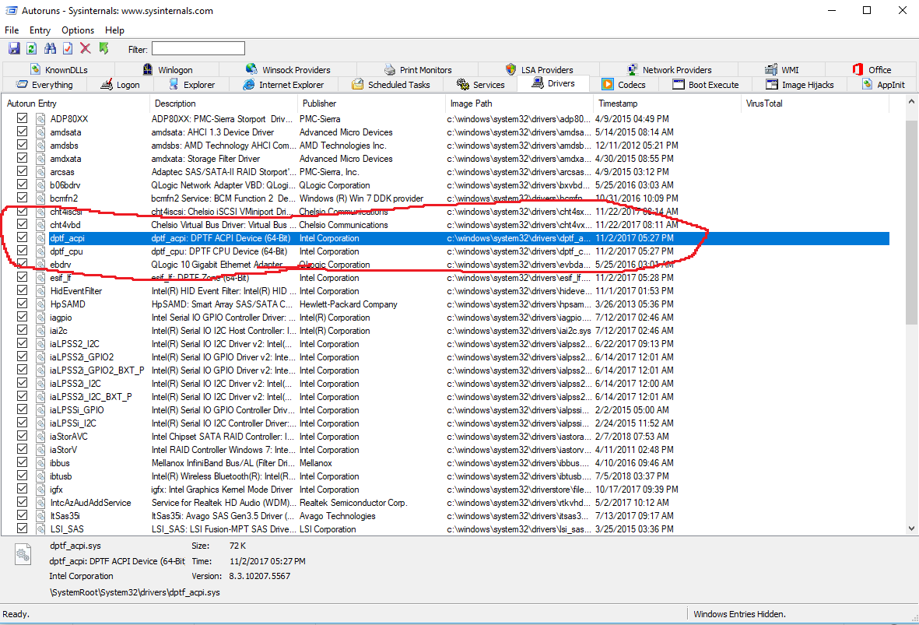Sort by Description column header
The image size is (919, 625).
click(224, 104)
